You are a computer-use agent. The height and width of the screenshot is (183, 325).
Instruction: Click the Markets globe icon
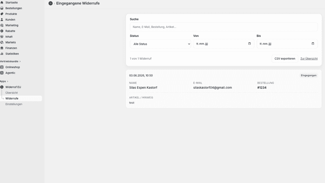pyautogui.click(x=2, y=42)
